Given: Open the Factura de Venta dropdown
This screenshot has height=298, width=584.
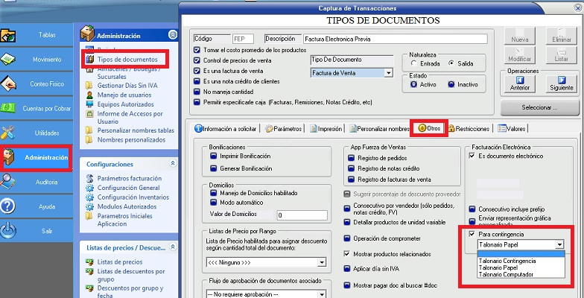Looking at the screenshot, I should pos(388,73).
